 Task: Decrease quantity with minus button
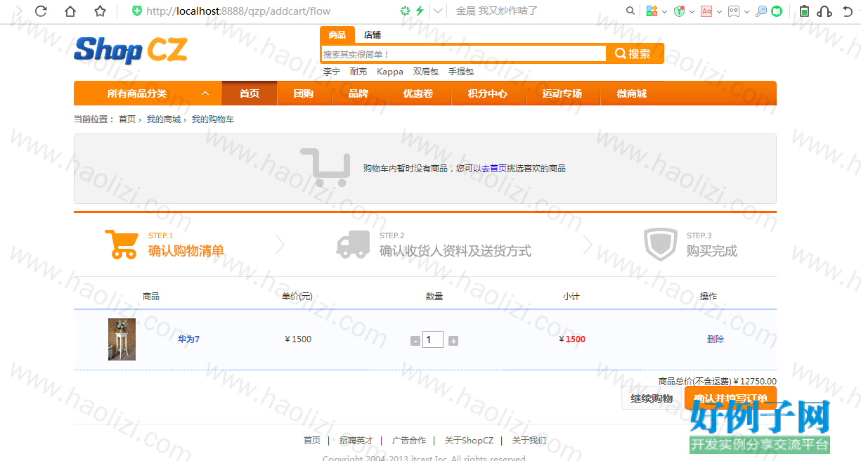pos(415,341)
